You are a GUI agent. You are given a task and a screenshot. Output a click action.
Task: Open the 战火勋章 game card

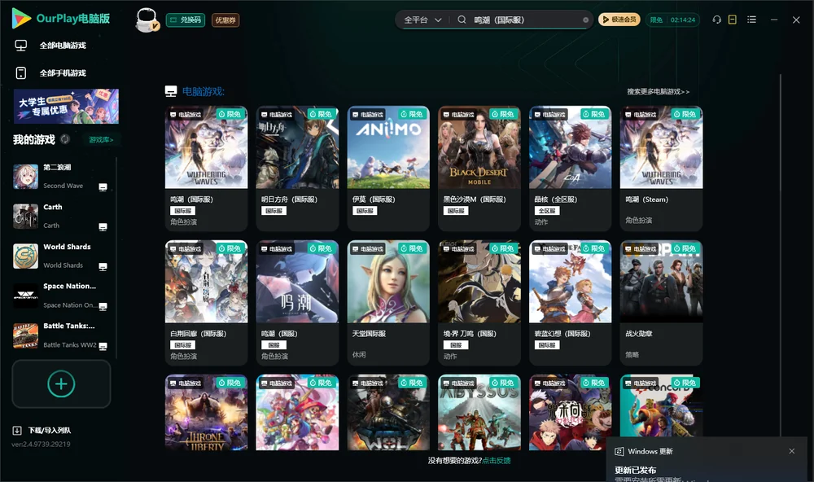661,302
